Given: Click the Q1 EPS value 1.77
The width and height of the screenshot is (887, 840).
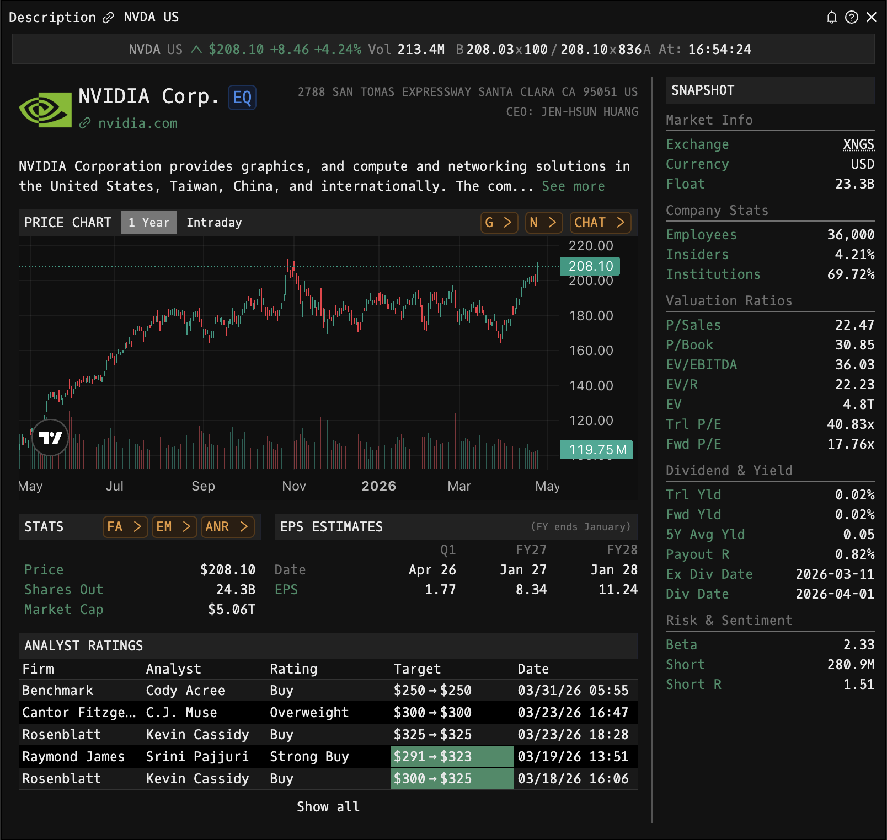Looking at the screenshot, I should click(440, 590).
